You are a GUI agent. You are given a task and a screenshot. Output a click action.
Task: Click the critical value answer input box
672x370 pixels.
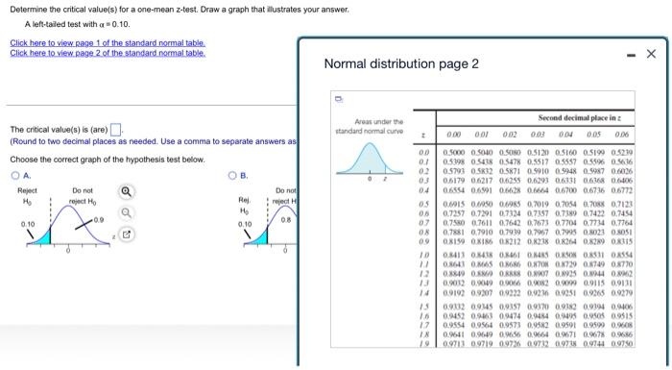coord(115,129)
